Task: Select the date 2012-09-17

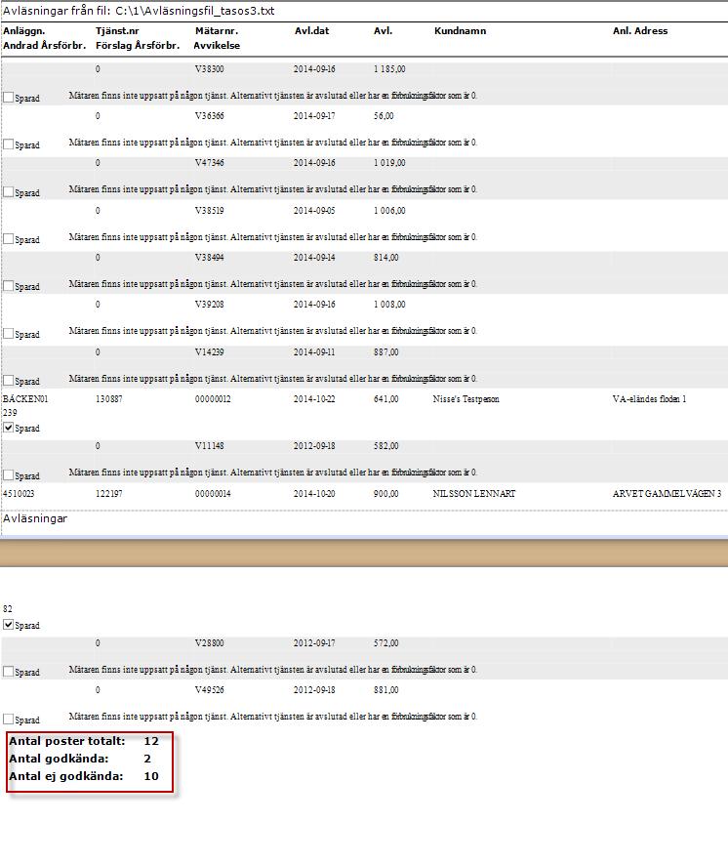Action: (314, 643)
